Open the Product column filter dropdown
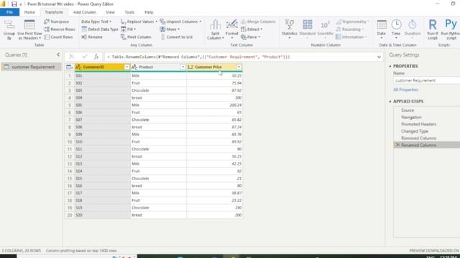The height and width of the screenshot is (258, 460). pyautogui.click(x=183, y=67)
